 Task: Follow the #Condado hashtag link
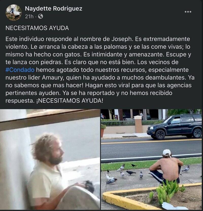20,70
